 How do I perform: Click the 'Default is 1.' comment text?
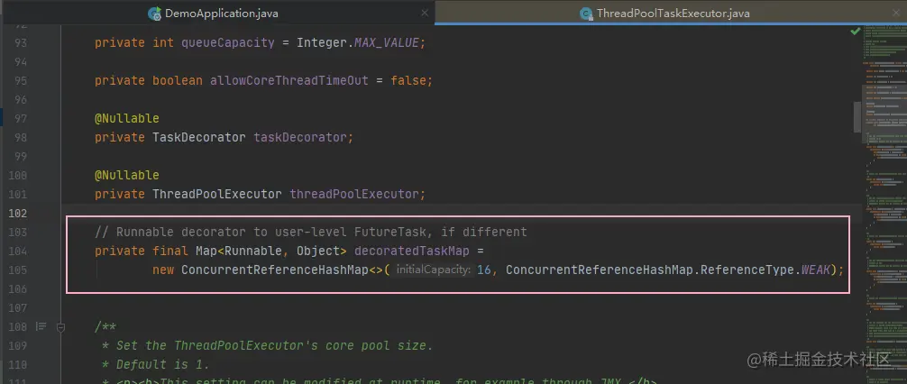[x=162, y=365]
